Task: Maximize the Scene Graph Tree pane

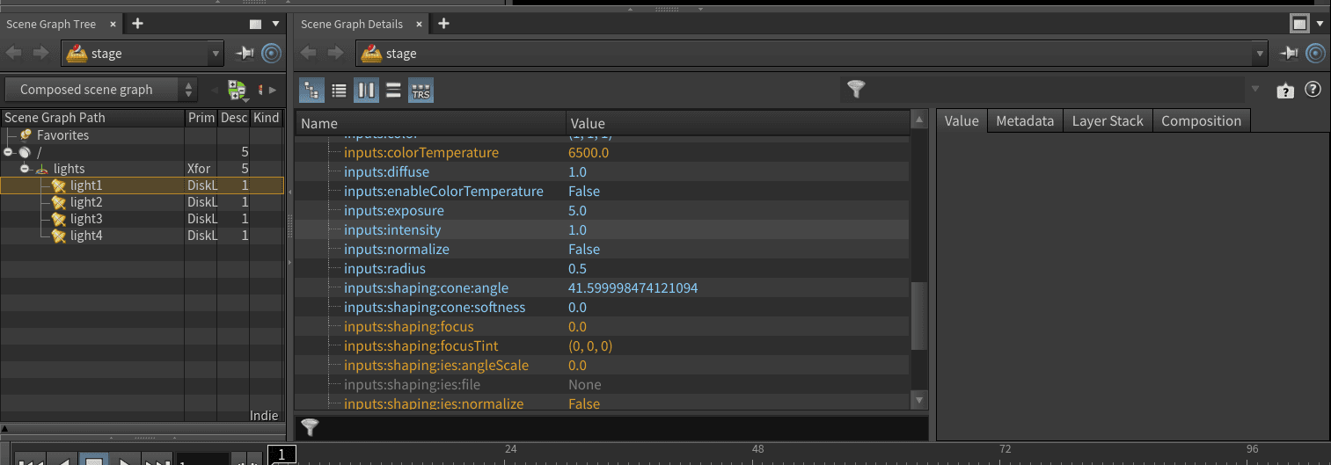Action: coord(255,25)
